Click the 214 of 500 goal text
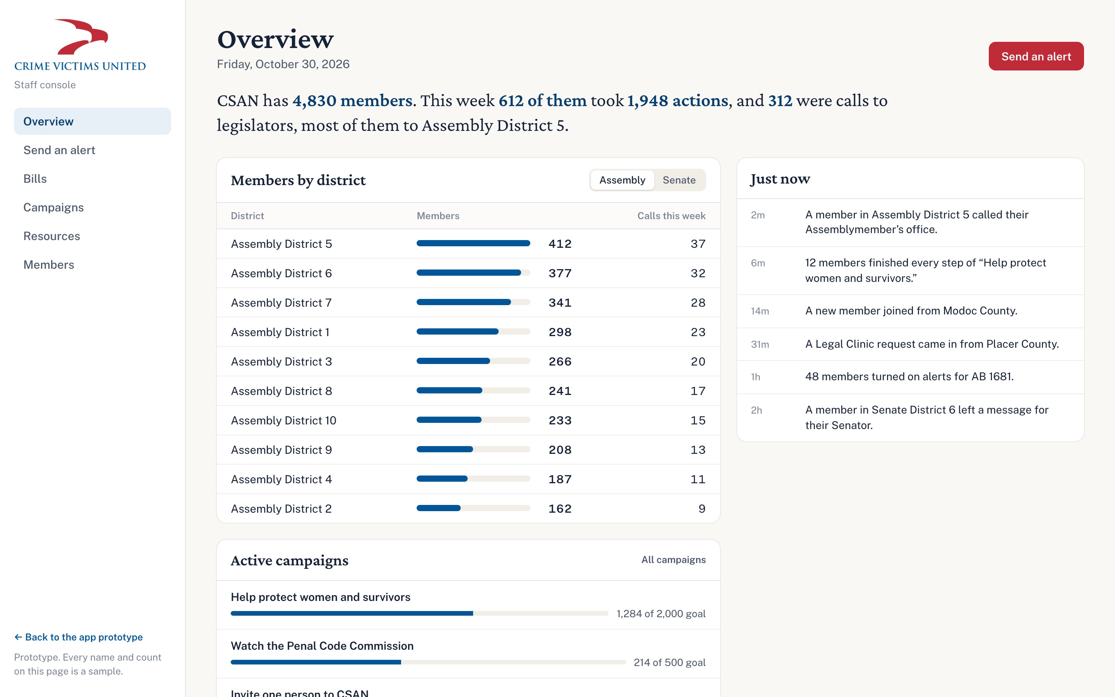Image resolution: width=1115 pixels, height=697 pixels. click(669, 663)
